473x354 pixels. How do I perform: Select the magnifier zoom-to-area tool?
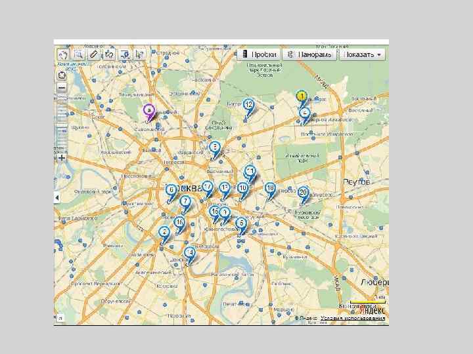79,54
